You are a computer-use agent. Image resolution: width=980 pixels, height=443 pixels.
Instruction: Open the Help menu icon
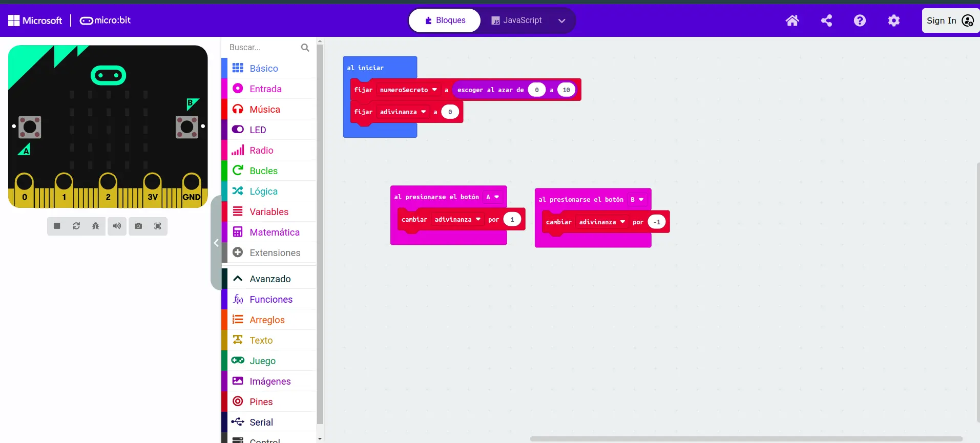tap(860, 20)
